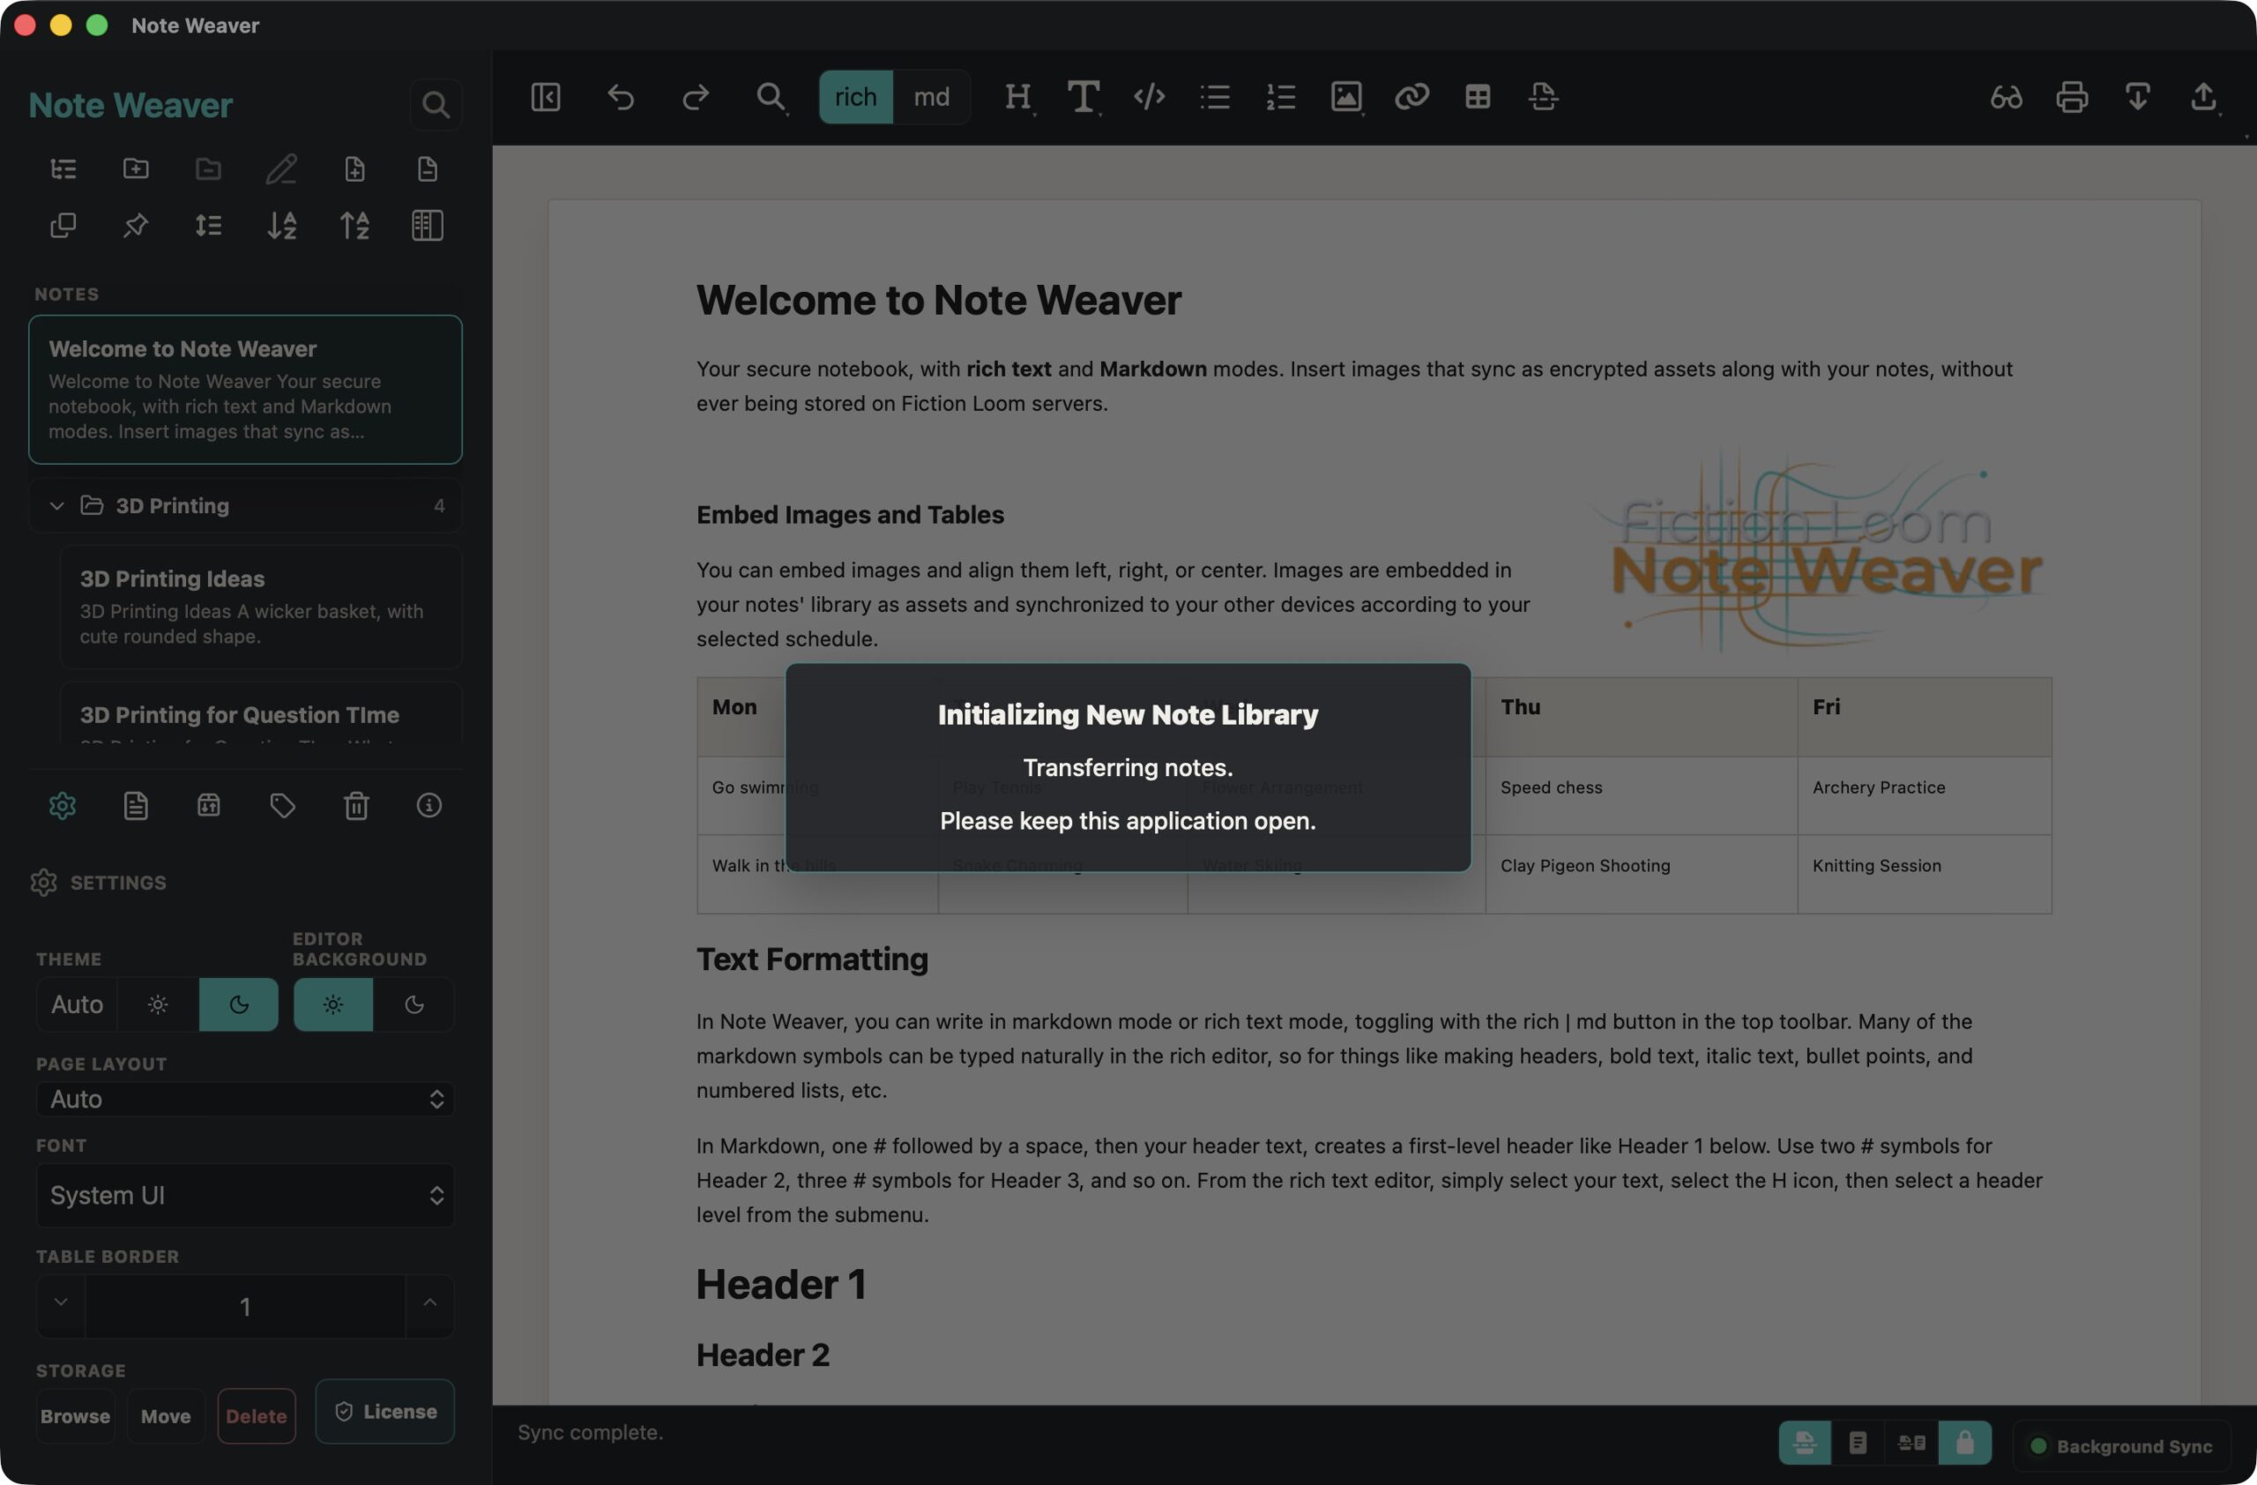Click the export share icon
Viewport: 2257px width, 1485px height.
coord(2203,97)
